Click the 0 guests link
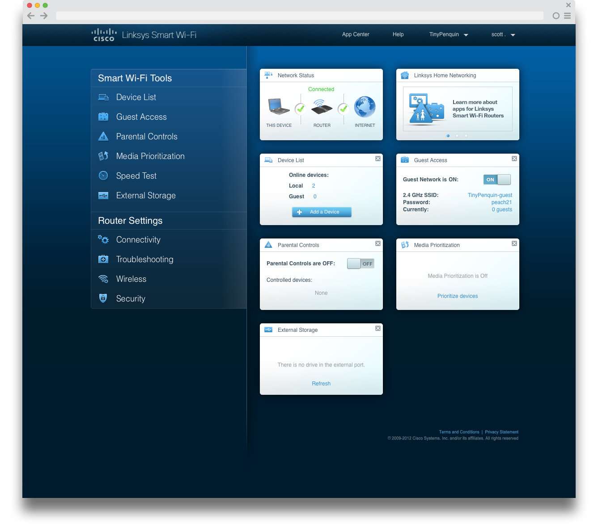 tap(502, 209)
